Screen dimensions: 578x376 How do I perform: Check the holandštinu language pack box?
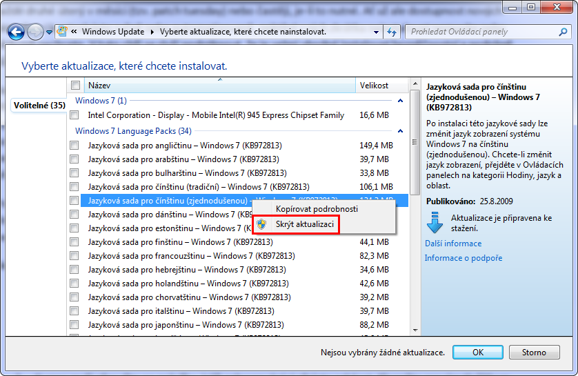pyautogui.click(x=74, y=283)
